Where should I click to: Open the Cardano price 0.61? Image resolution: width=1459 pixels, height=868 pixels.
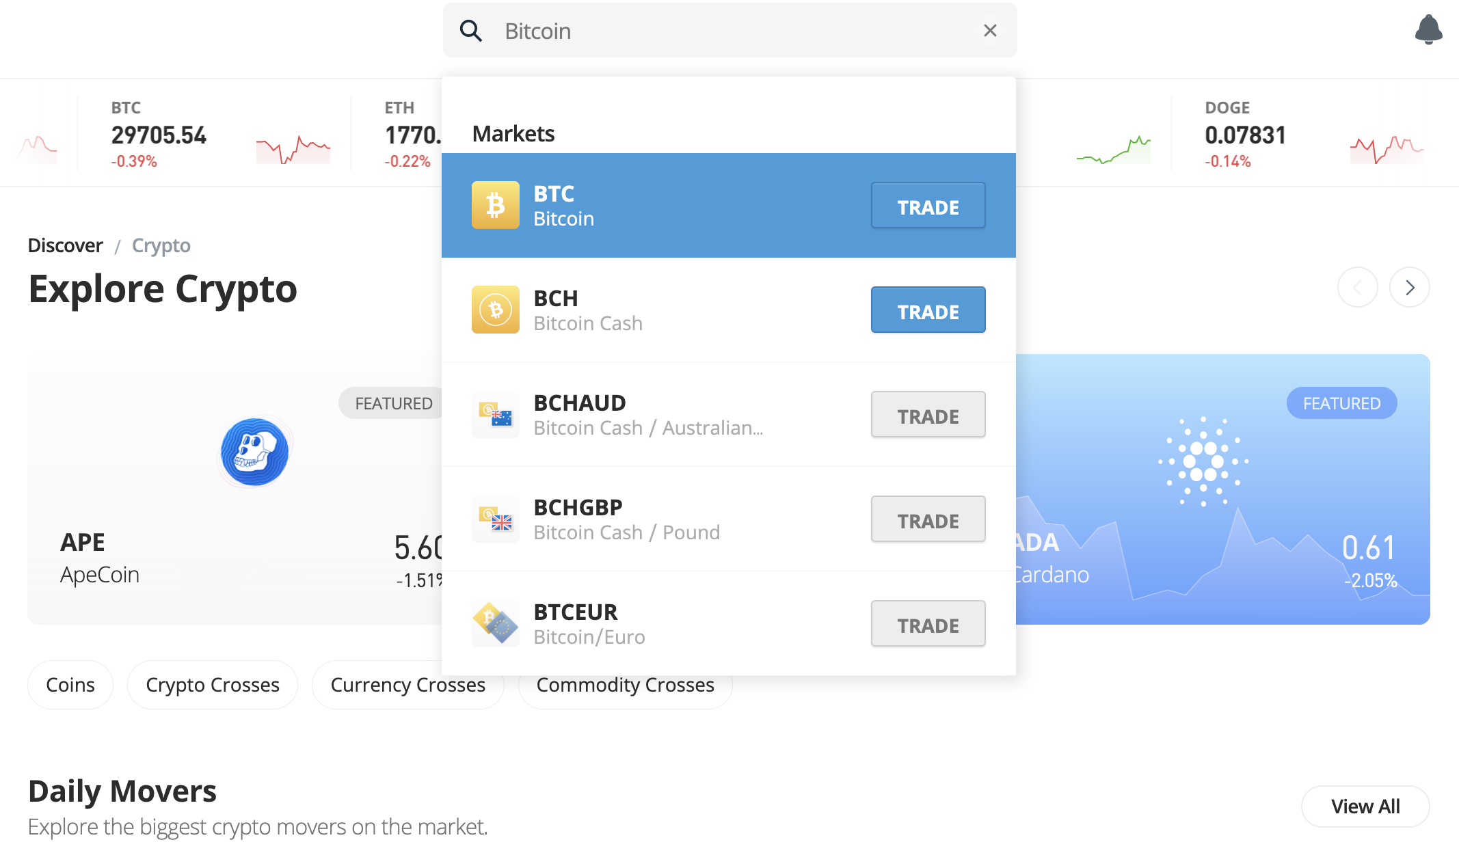point(1369,547)
